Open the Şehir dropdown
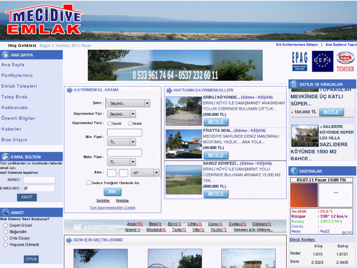The image size is (357, 268). click(x=129, y=103)
